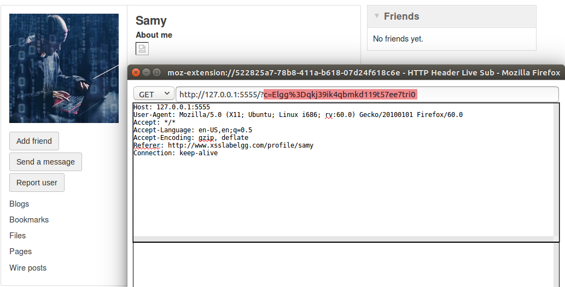Click the About me label

coord(154,35)
